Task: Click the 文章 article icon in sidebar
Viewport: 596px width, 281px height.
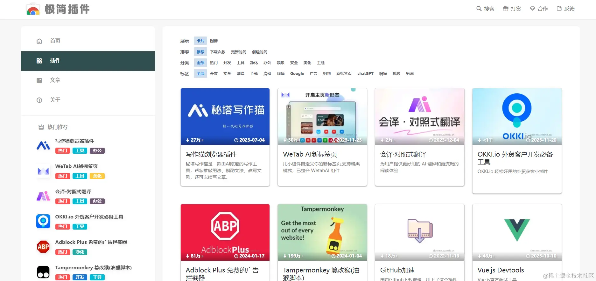Action: pyautogui.click(x=39, y=80)
